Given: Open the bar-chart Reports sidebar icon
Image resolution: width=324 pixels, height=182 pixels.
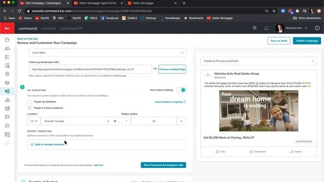Looking at the screenshot, I should coord(7,100).
